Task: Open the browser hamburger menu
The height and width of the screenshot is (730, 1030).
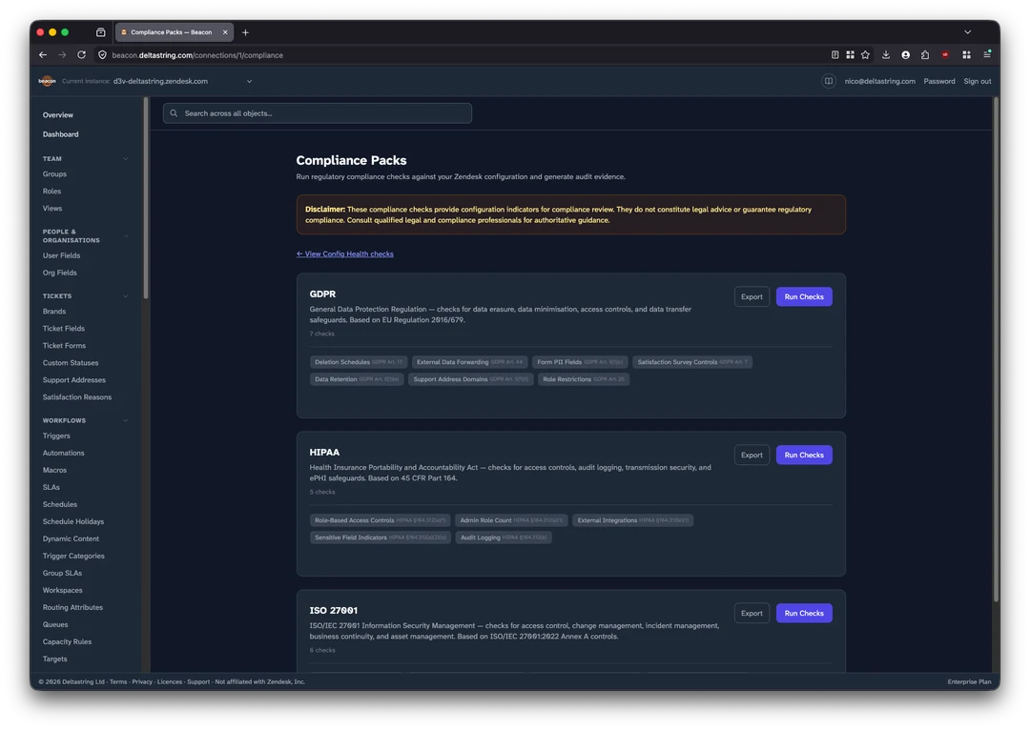Action: click(987, 55)
